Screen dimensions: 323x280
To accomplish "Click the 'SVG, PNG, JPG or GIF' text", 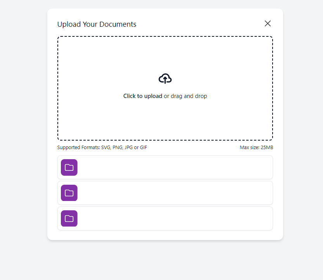I will (124, 148).
